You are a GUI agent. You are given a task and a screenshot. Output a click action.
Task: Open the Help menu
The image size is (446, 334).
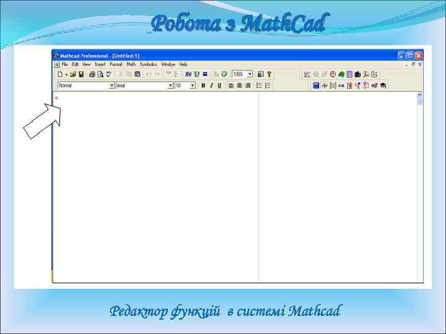click(x=183, y=64)
